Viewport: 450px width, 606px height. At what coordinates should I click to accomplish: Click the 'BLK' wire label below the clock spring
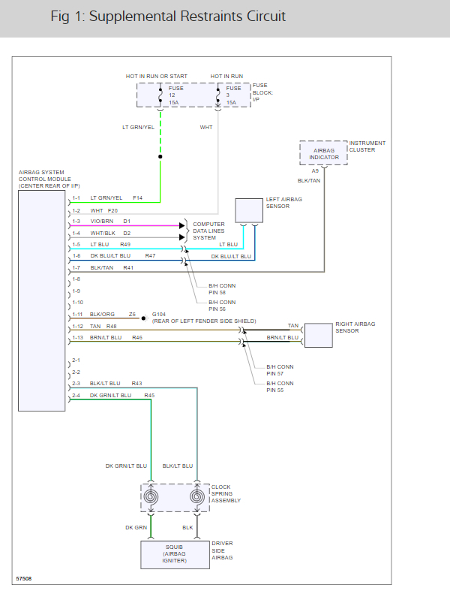tap(187, 528)
